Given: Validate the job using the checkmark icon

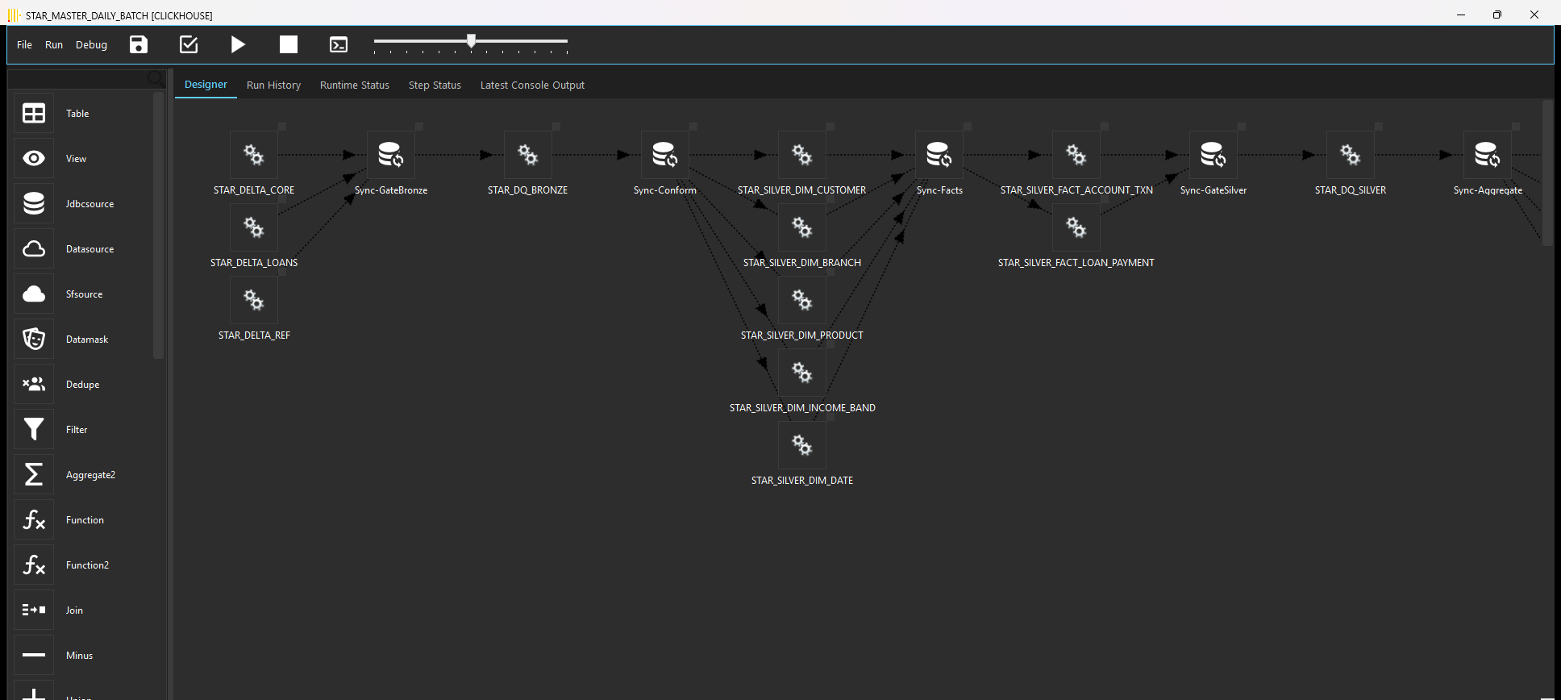Looking at the screenshot, I should point(189,44).
